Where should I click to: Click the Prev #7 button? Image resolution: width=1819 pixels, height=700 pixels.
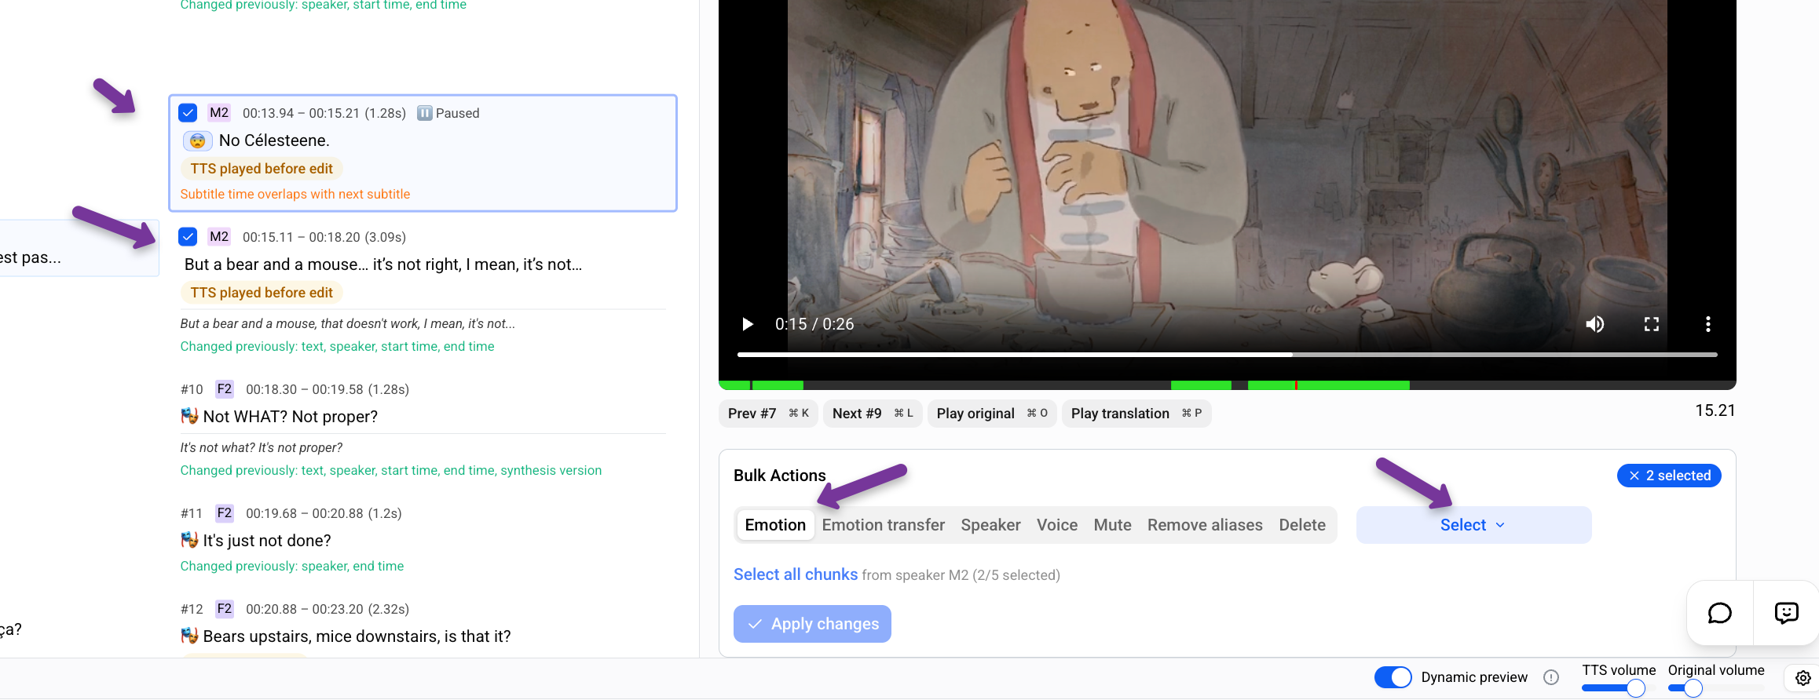pos(768,414)
